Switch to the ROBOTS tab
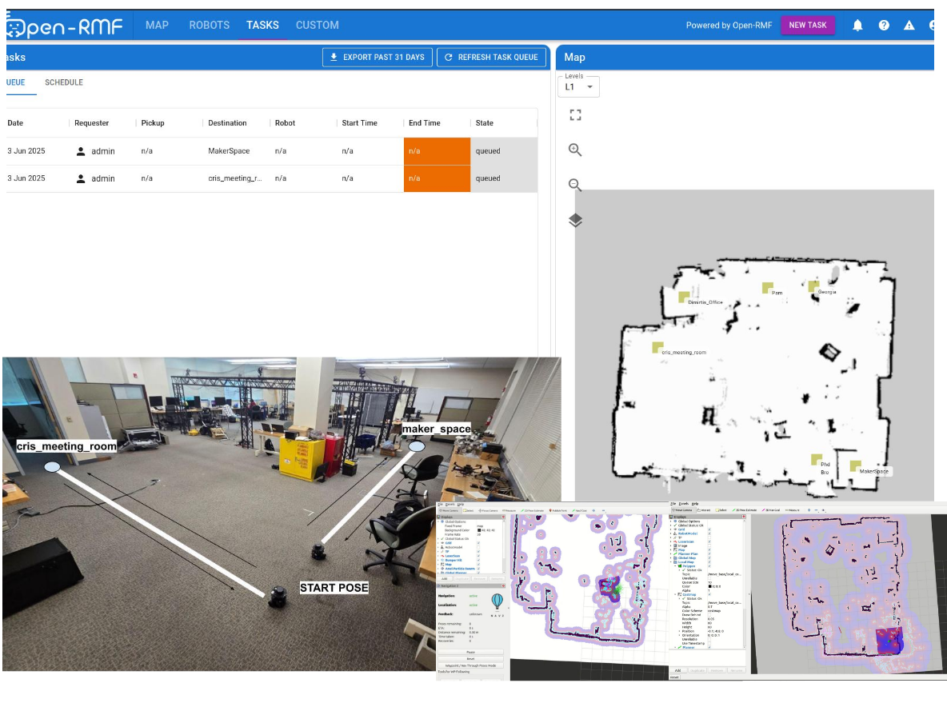This screenshot has width=947, height=703. [209, 26]
